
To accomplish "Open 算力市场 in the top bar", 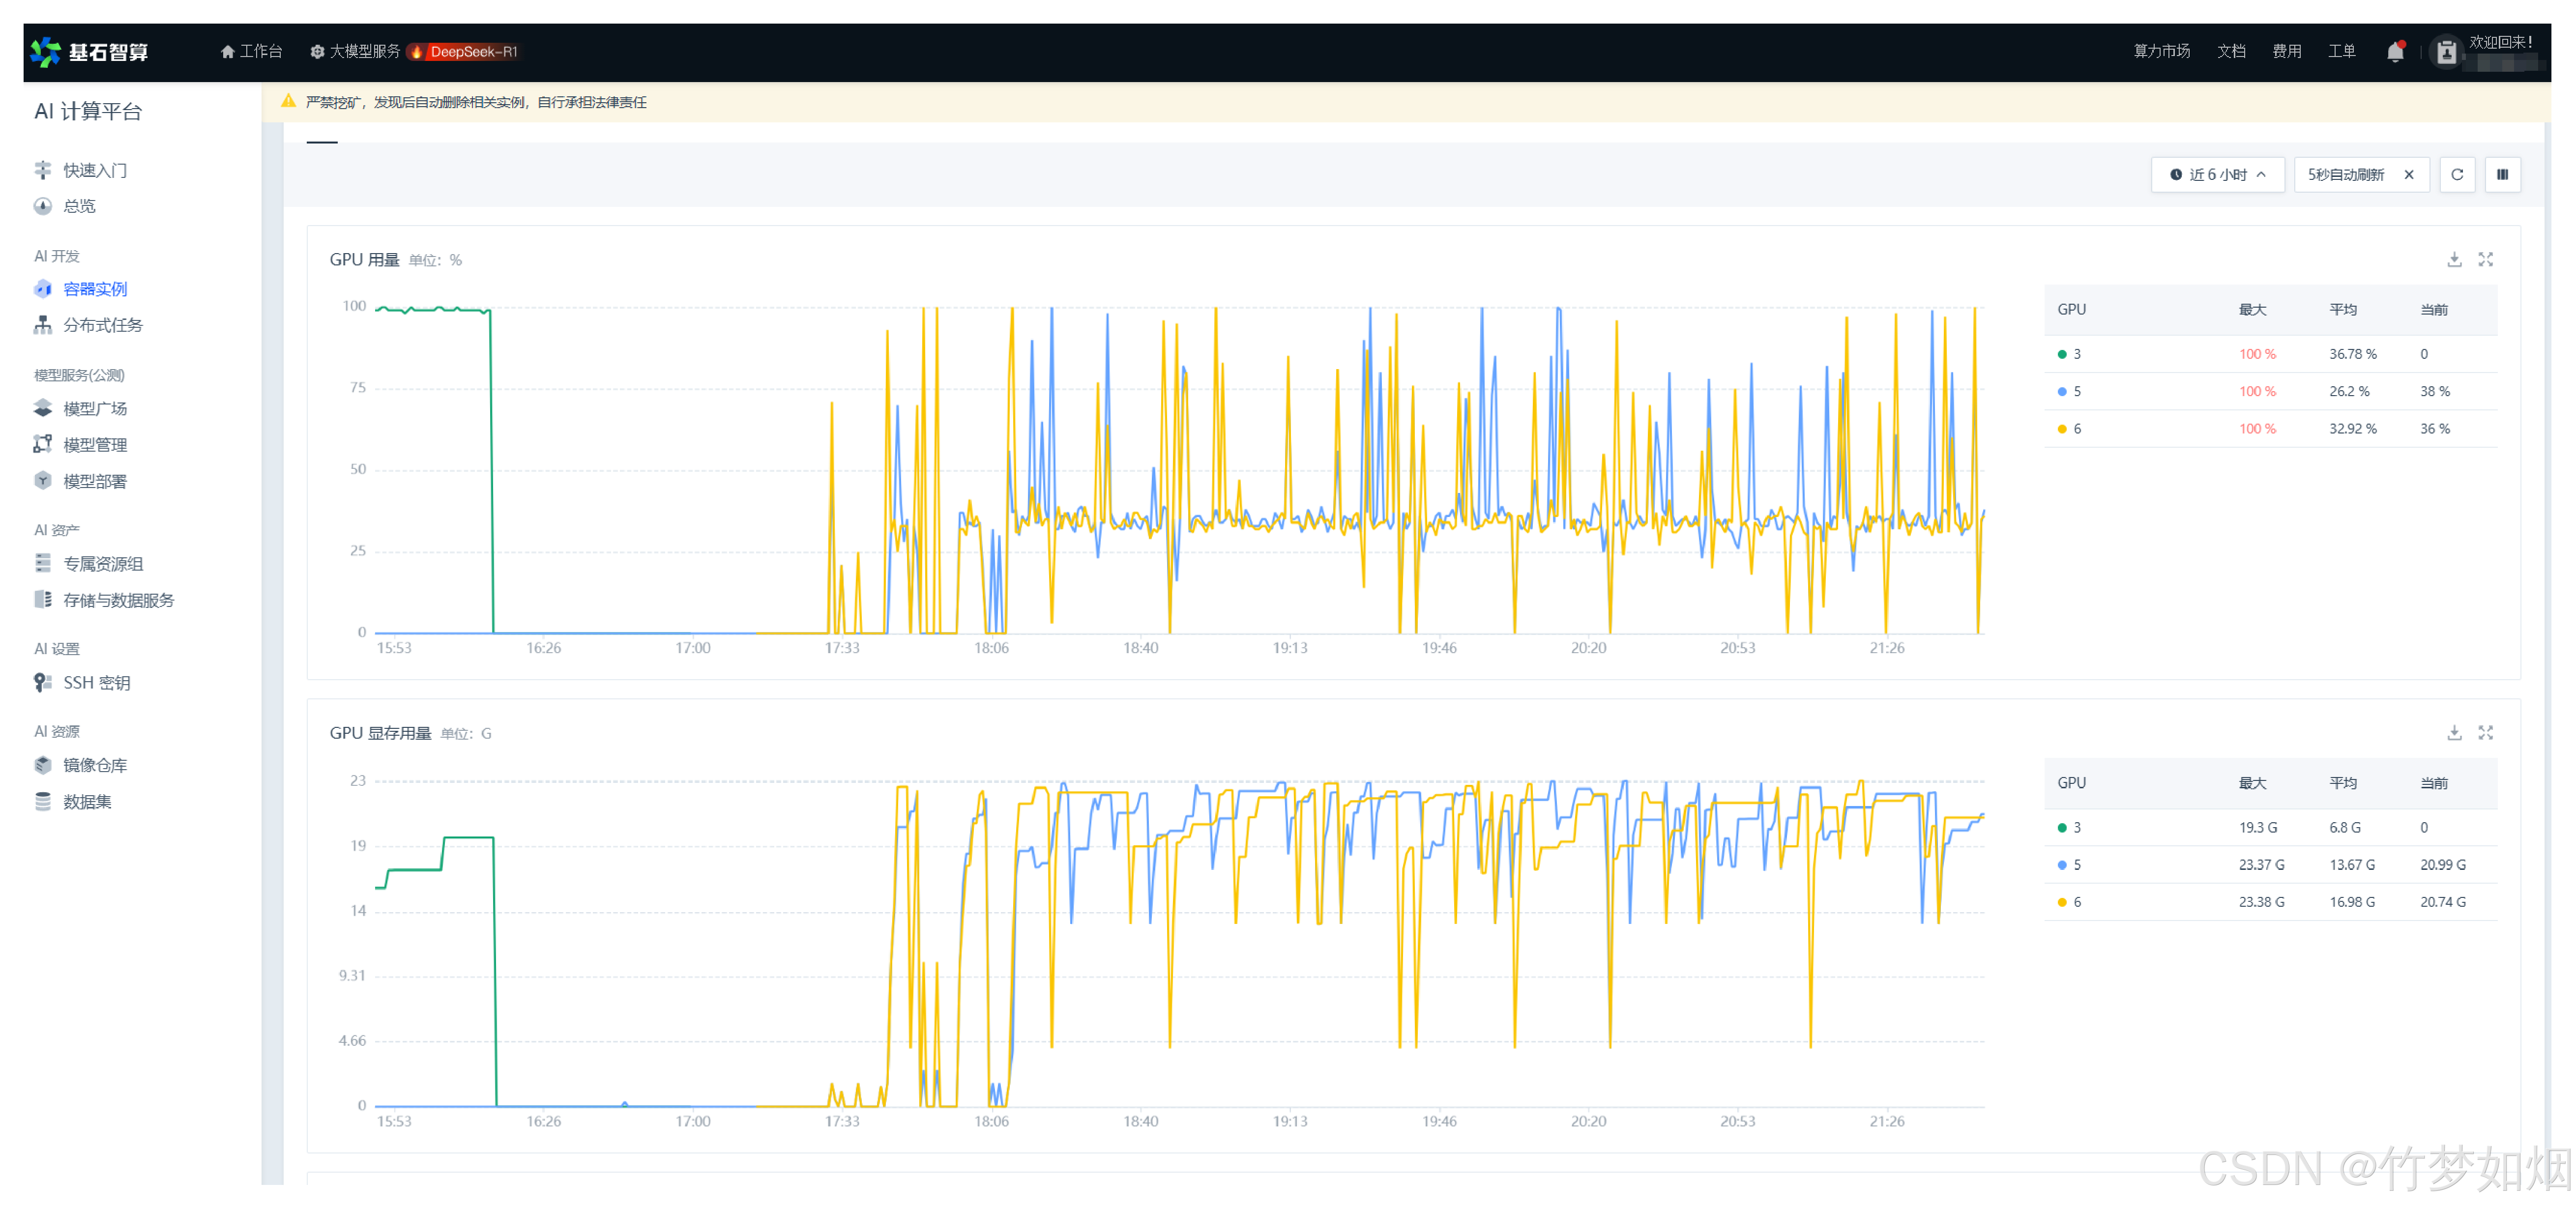I will [2161, 52].
